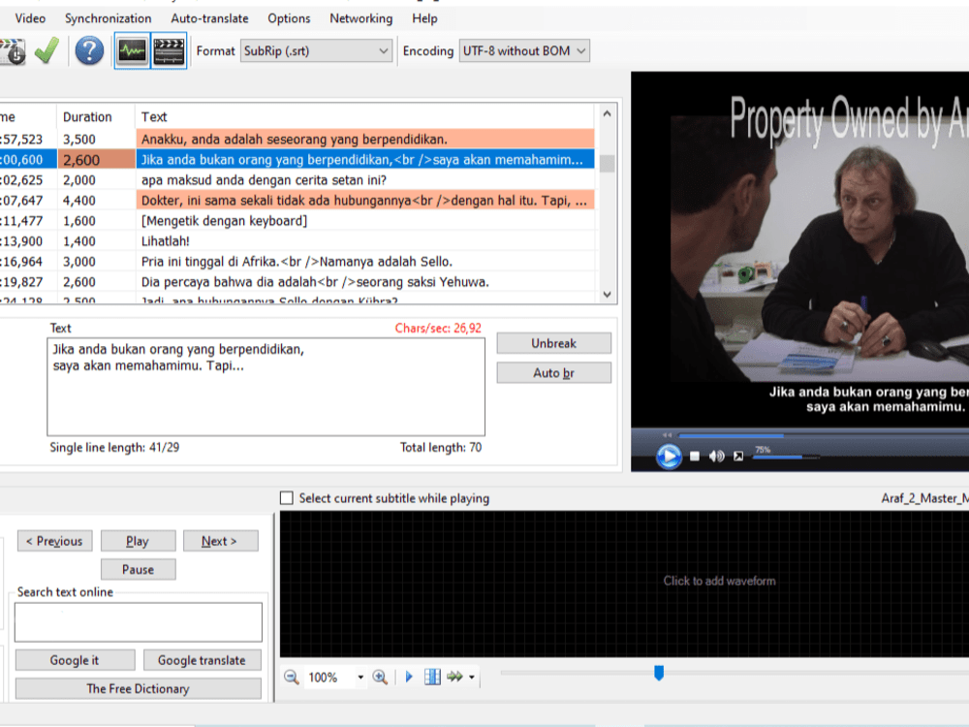Enable Select current subtitle while playing
The width and height of the screenshot is (969, 727).
287,498
